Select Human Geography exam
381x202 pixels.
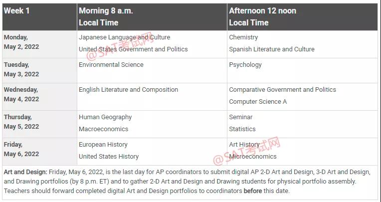click(x=105, y=117)
